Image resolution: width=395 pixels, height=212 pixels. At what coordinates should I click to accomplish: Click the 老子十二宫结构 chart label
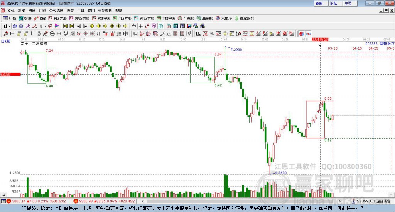tap(34, 43)
